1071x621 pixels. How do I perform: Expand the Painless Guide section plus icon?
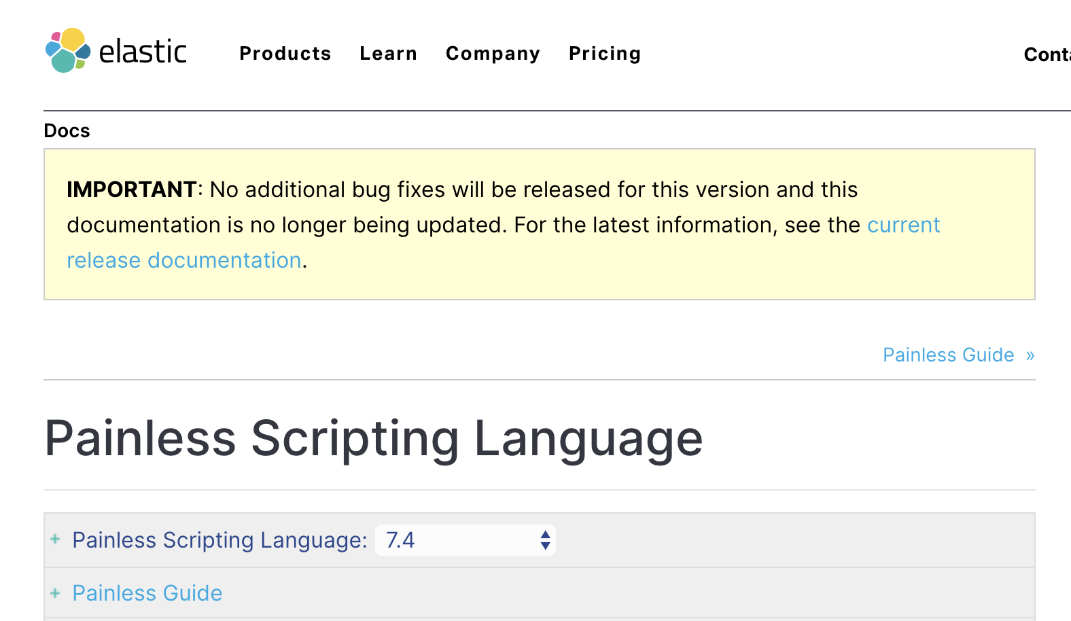tap(55, 593)
